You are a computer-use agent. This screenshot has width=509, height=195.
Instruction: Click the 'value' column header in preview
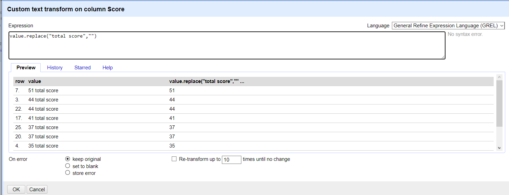coord(35,81)
